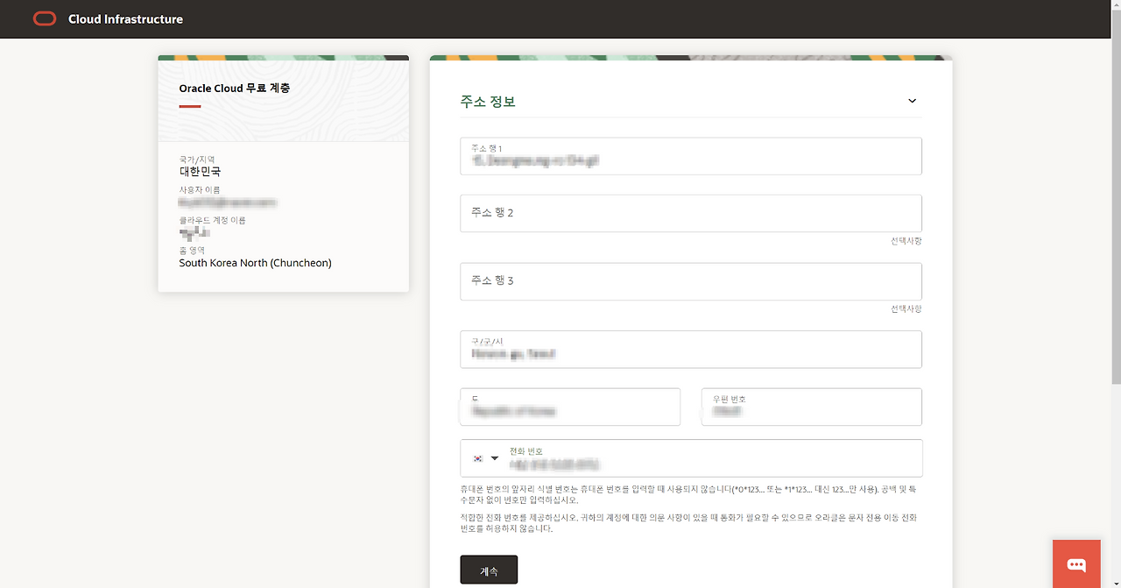Click the 우편 번호 postal code field

811,407
